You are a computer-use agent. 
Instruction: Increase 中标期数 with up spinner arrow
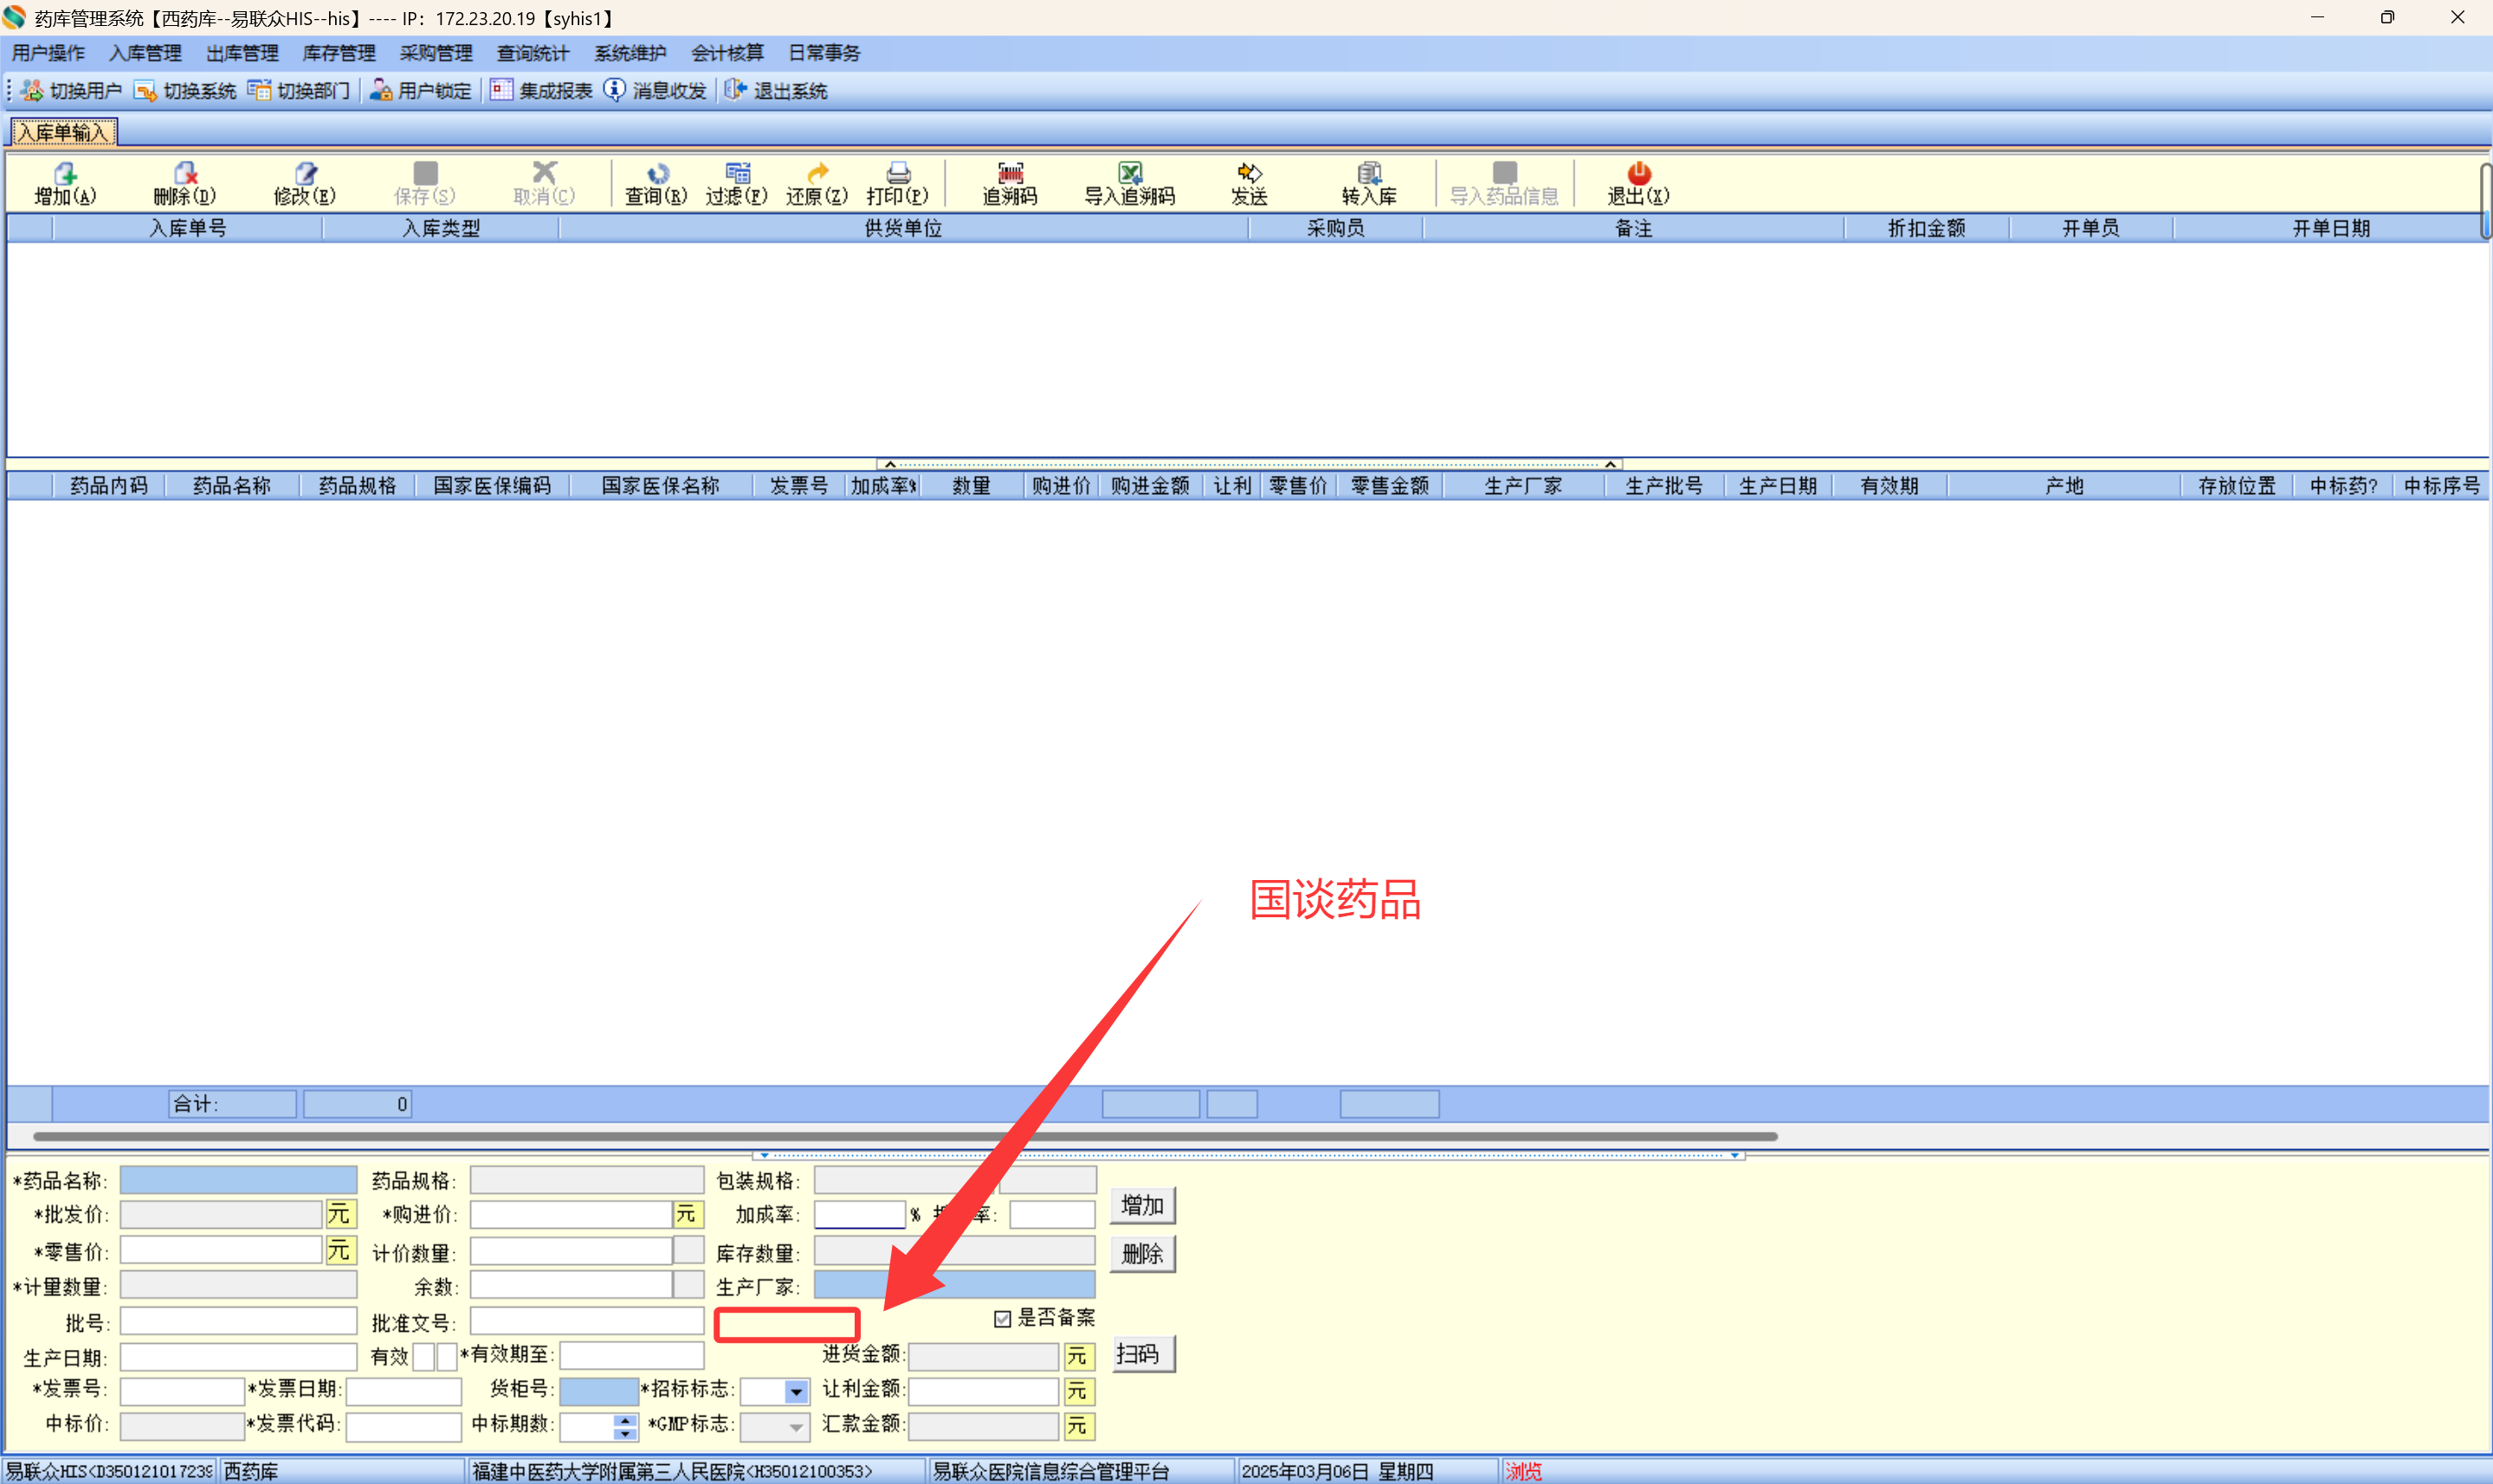625,1420
